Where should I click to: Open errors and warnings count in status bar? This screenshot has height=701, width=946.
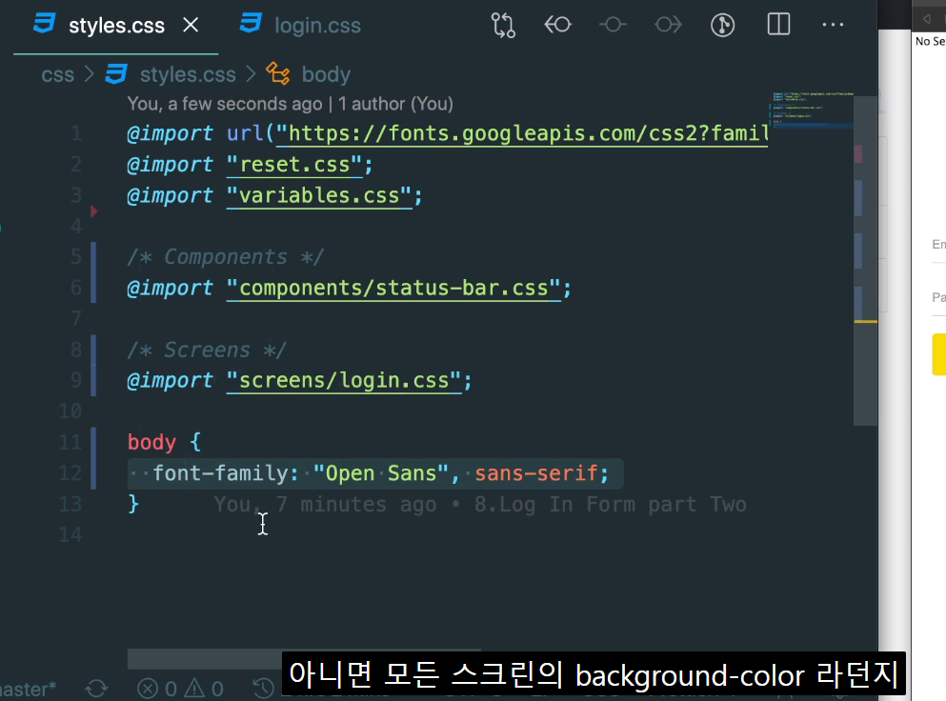point(180,689)
